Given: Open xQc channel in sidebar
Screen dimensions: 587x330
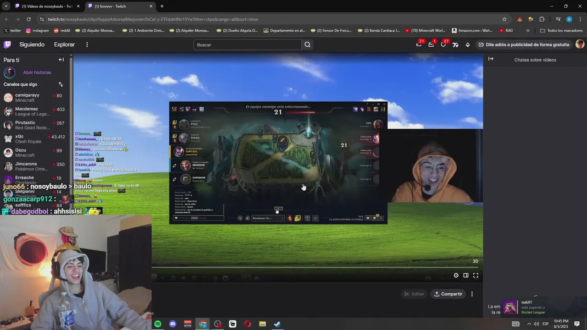Looking at the screenshot, I should pyautogui.click(x=34, y=139).
